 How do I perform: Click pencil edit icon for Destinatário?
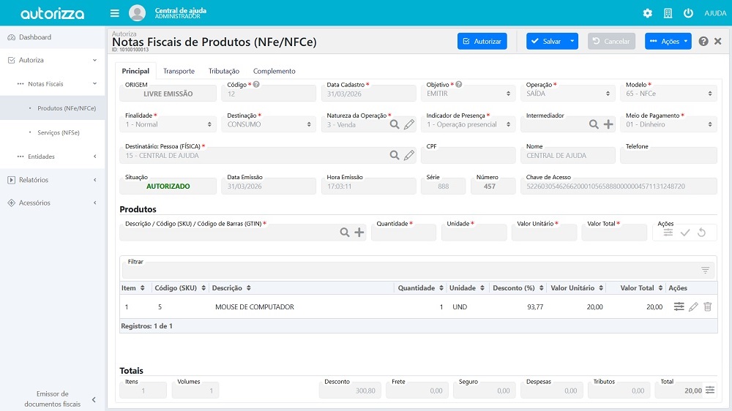coord(409,156)
